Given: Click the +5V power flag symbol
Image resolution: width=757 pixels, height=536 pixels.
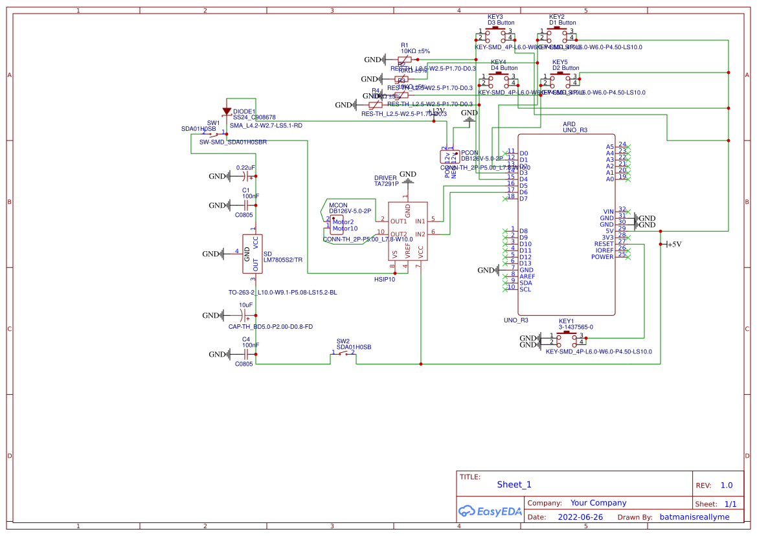Looking at the screenshot, I should coord(667,245).
